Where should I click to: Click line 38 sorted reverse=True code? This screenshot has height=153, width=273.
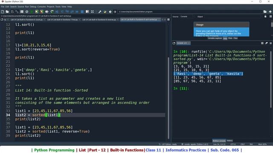point(52,131)
